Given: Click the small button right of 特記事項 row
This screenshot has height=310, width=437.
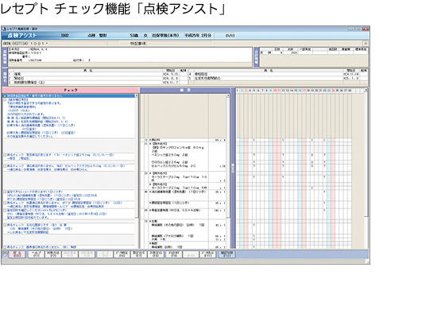Looking at the screenshot, I should tap(365, 44).
